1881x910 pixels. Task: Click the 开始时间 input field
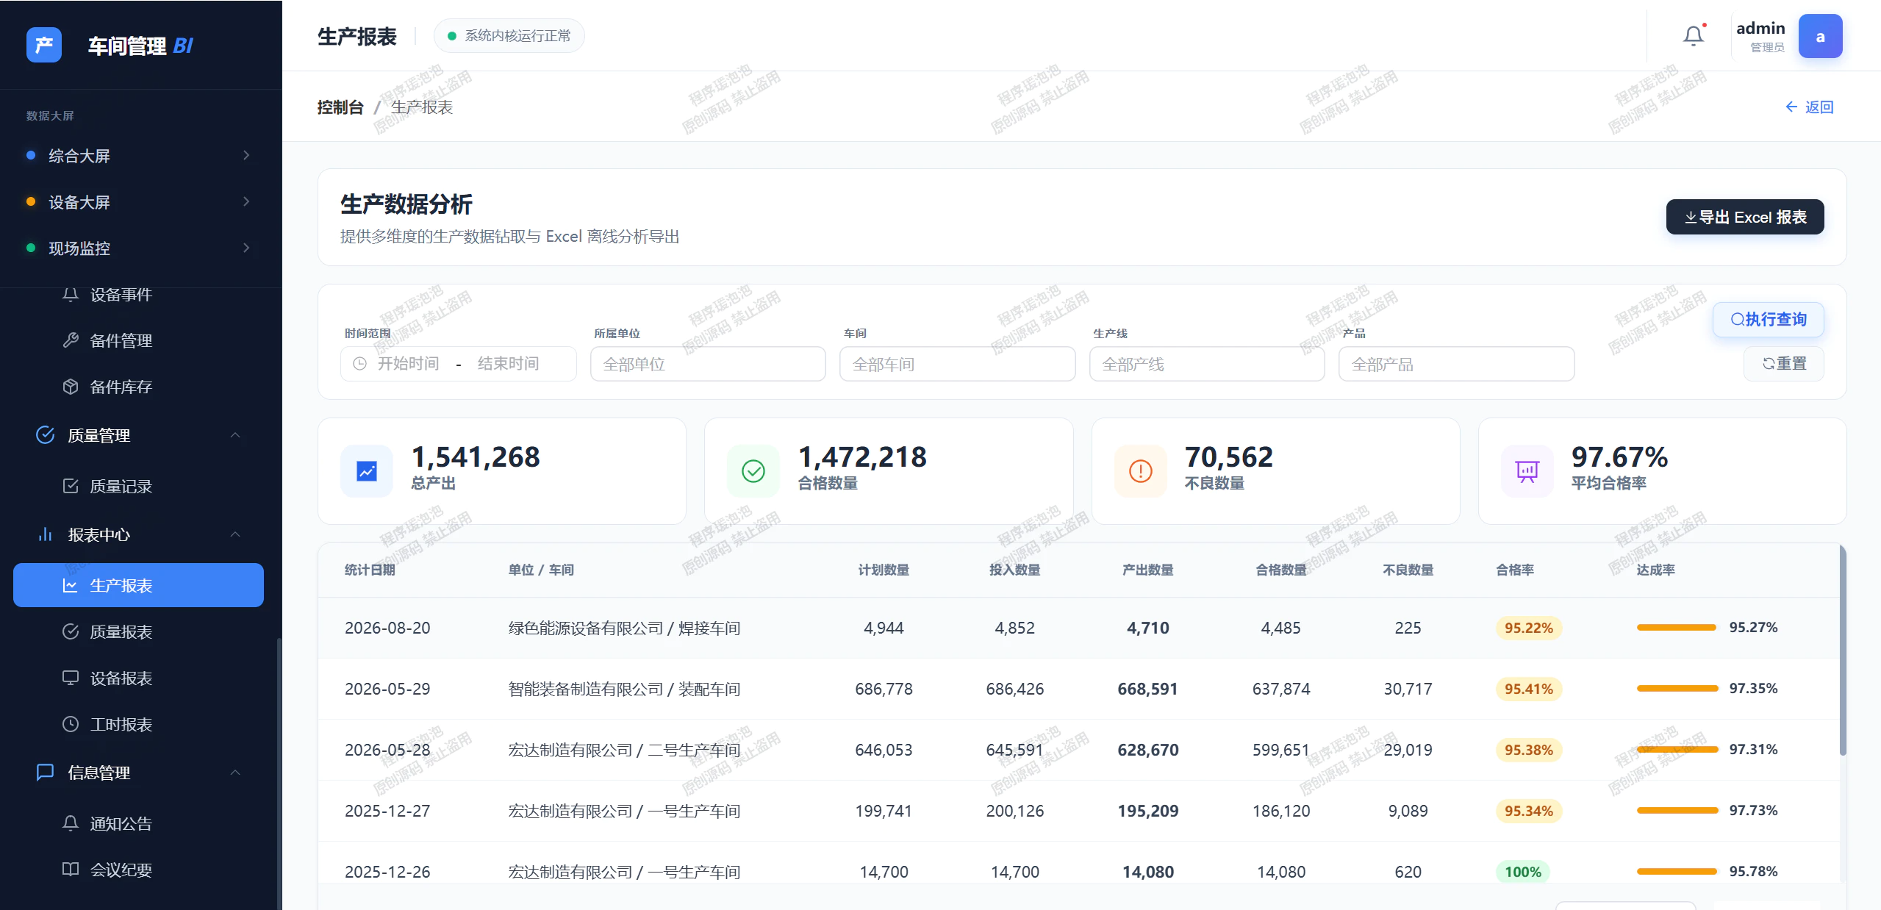(408, 364)
